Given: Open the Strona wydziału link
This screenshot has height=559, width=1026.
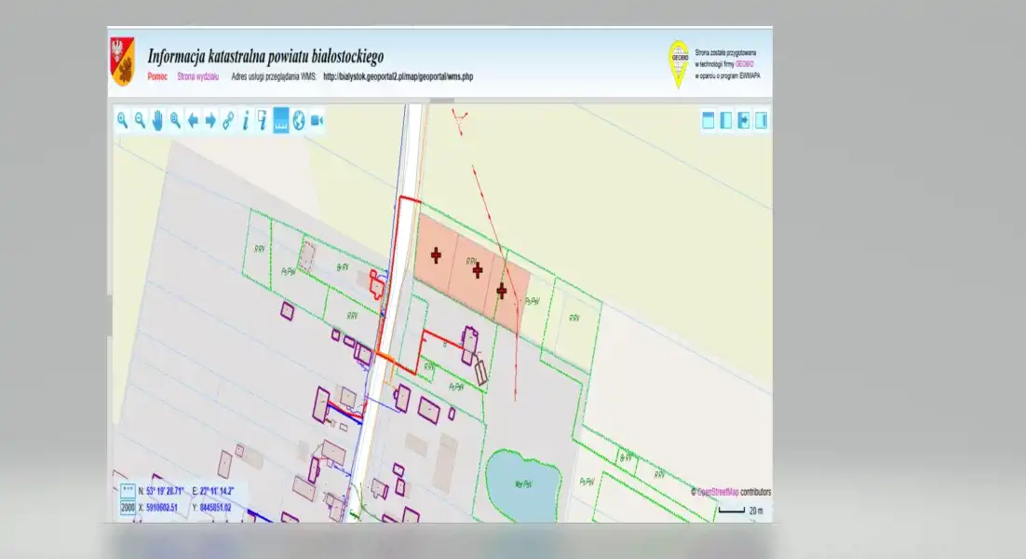Looking at the screenshot, I should (x=198, y=76).
